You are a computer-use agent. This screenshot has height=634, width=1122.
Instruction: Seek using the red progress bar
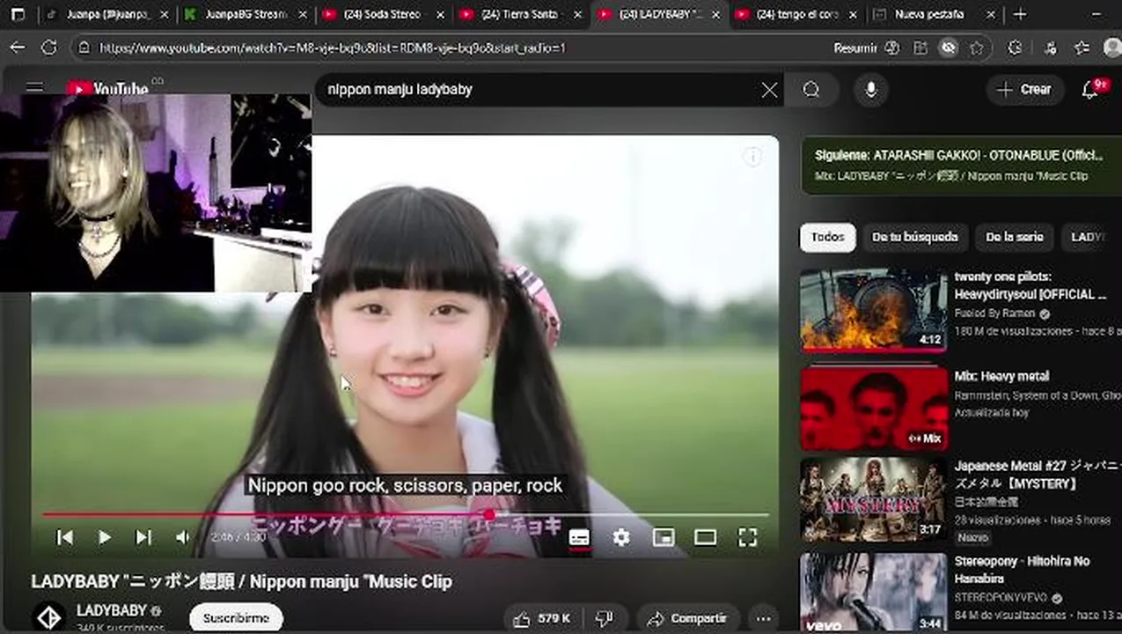(405, 514)
